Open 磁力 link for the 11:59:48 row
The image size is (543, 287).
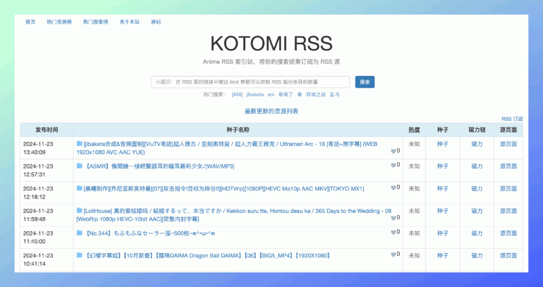coord(477,211)
